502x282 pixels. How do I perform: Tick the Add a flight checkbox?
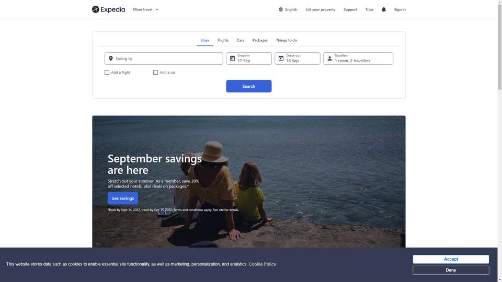click(x=107, y=72)
